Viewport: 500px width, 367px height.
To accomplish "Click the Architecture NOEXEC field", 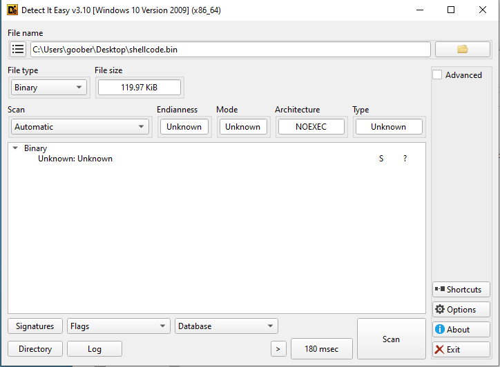I will click(311, 127).
